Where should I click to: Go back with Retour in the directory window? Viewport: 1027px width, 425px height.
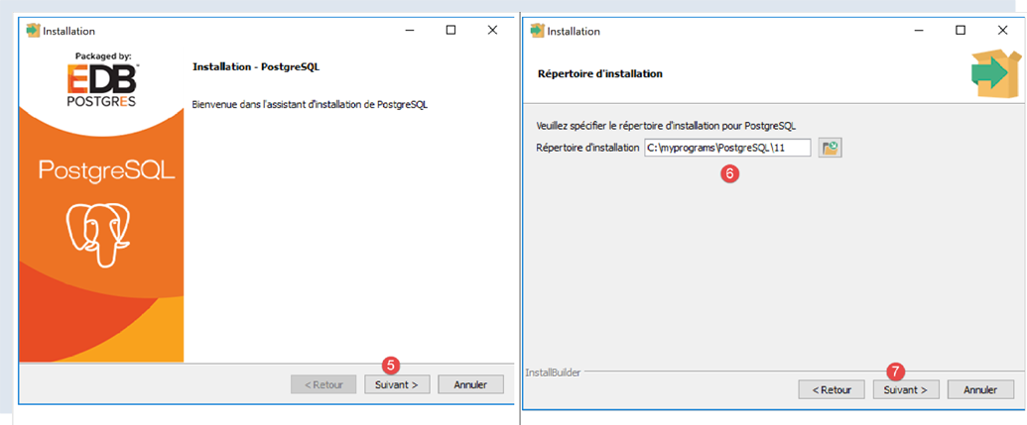click(x=832, y=389)
